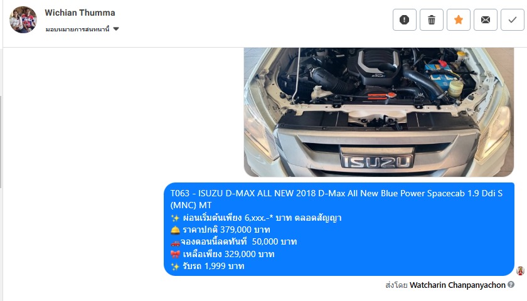The height and width of the screenshot is (301, 527).
Task: Click the question mark help icon
Action: coord(511,285)
